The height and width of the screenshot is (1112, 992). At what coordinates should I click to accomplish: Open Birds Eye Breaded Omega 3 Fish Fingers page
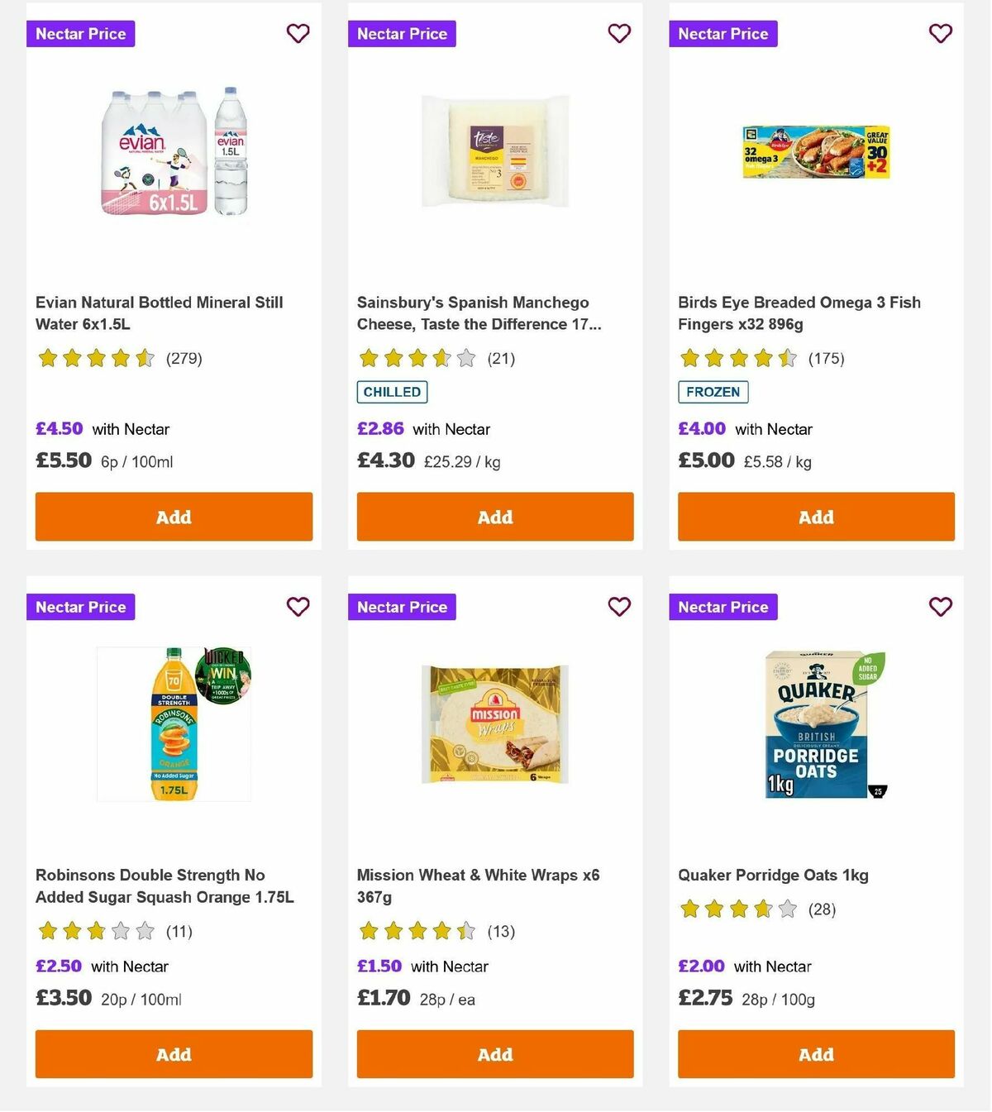pos(799,313)
